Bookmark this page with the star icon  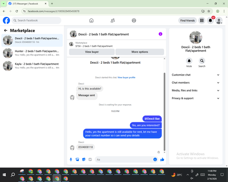pyautogui.click(x=209, y=11)
